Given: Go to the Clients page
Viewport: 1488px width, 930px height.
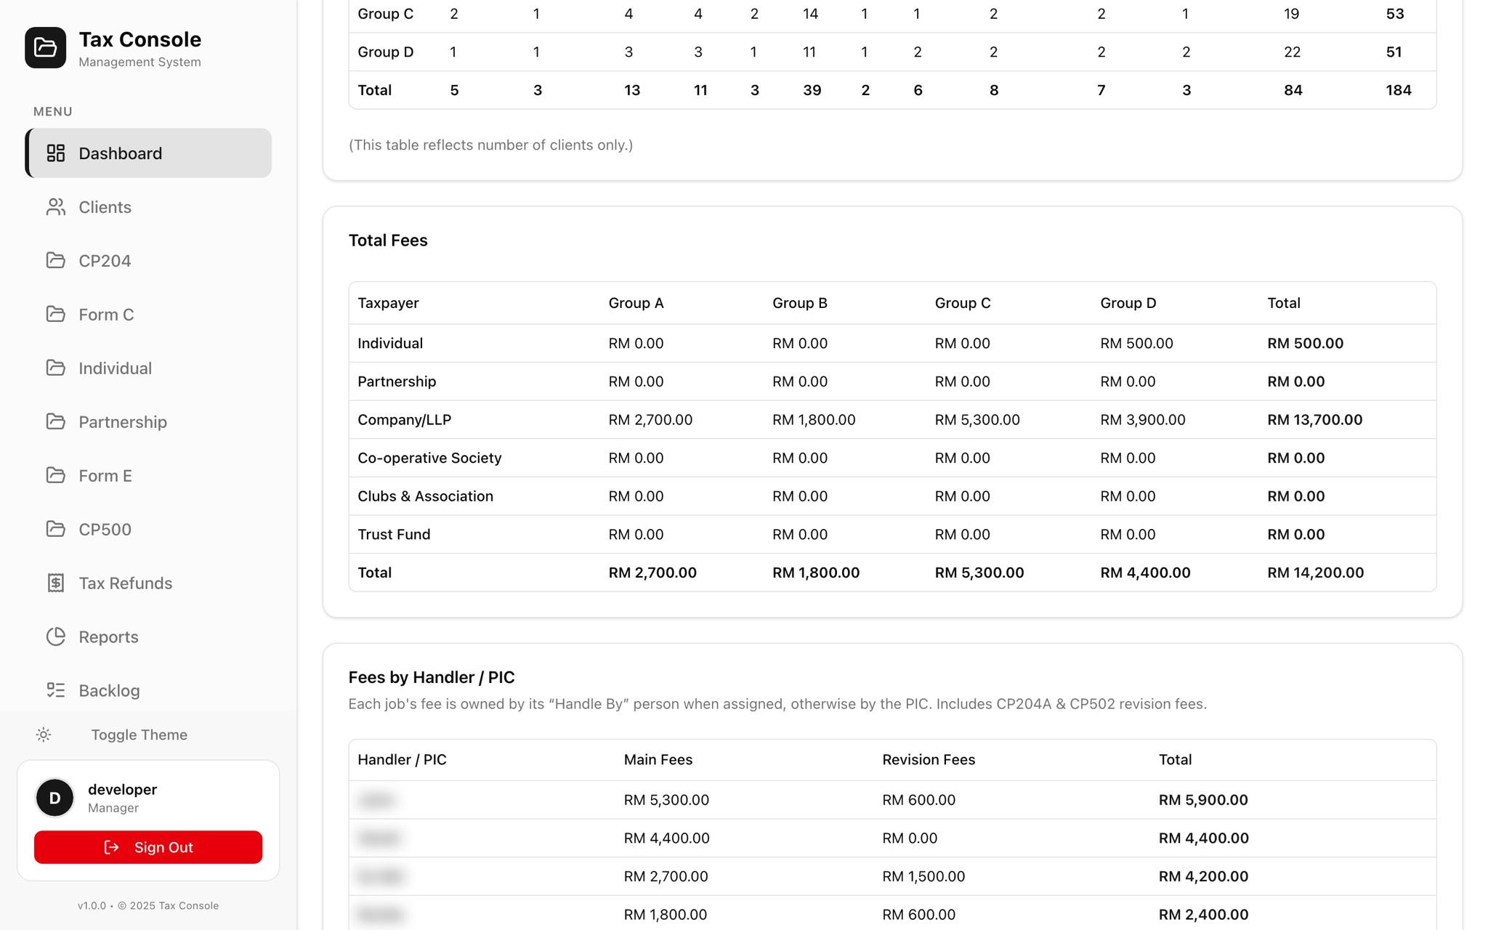Looking at the screenshot, I should click(148, 207).
